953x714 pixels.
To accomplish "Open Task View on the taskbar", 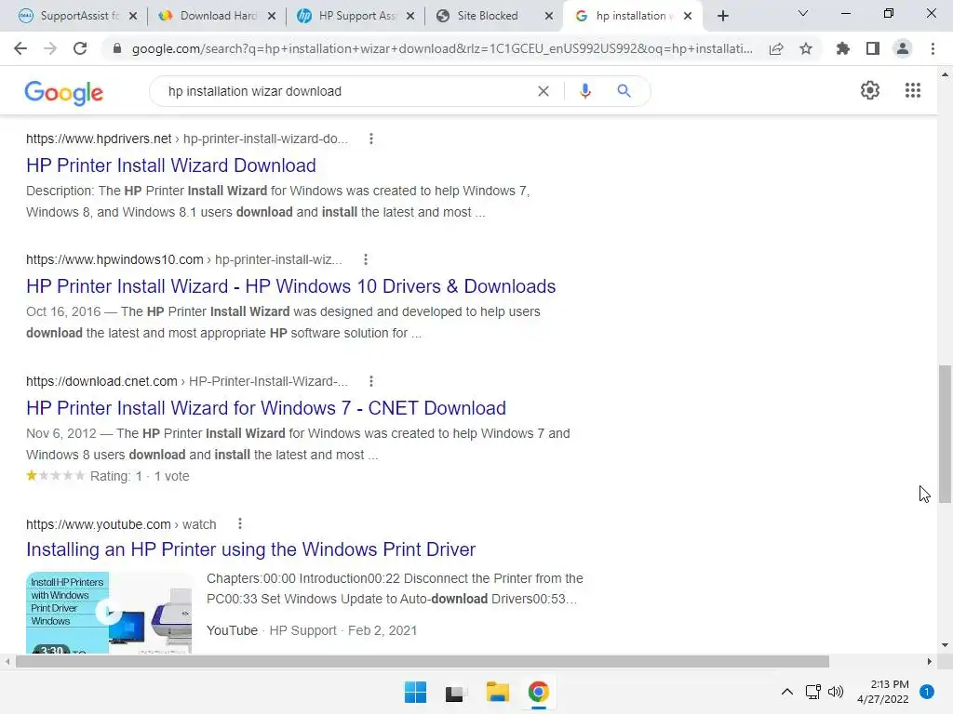I will click(456, 692).
